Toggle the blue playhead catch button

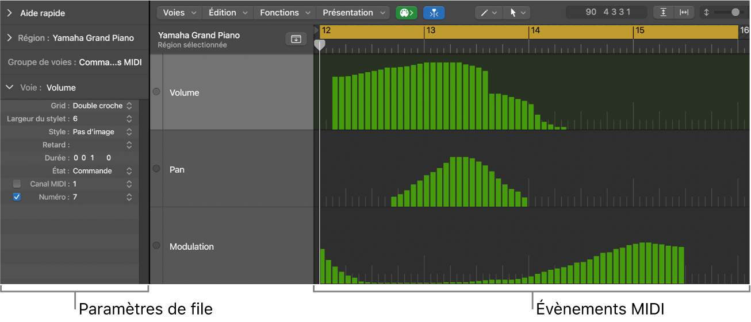point(434,13)
